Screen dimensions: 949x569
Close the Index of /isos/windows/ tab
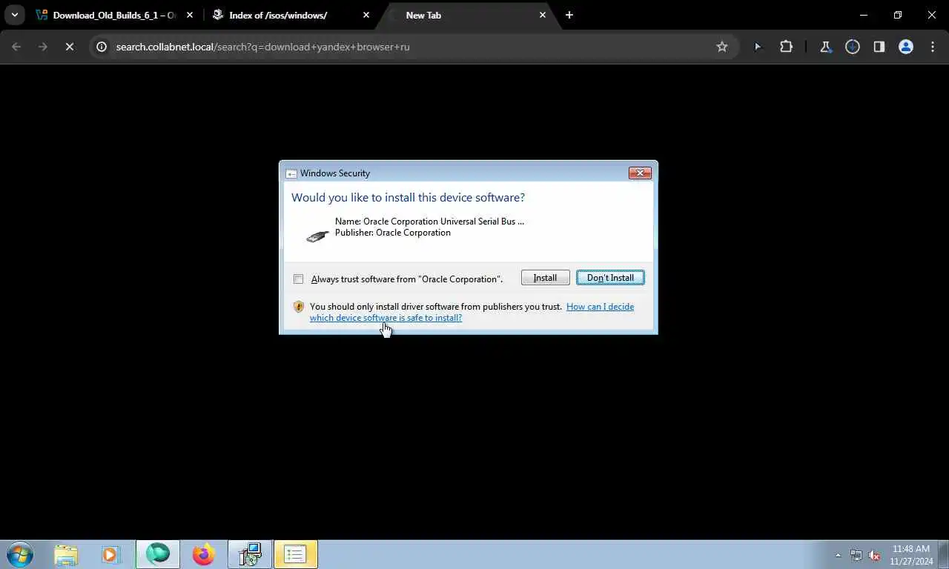pos(366,15)
